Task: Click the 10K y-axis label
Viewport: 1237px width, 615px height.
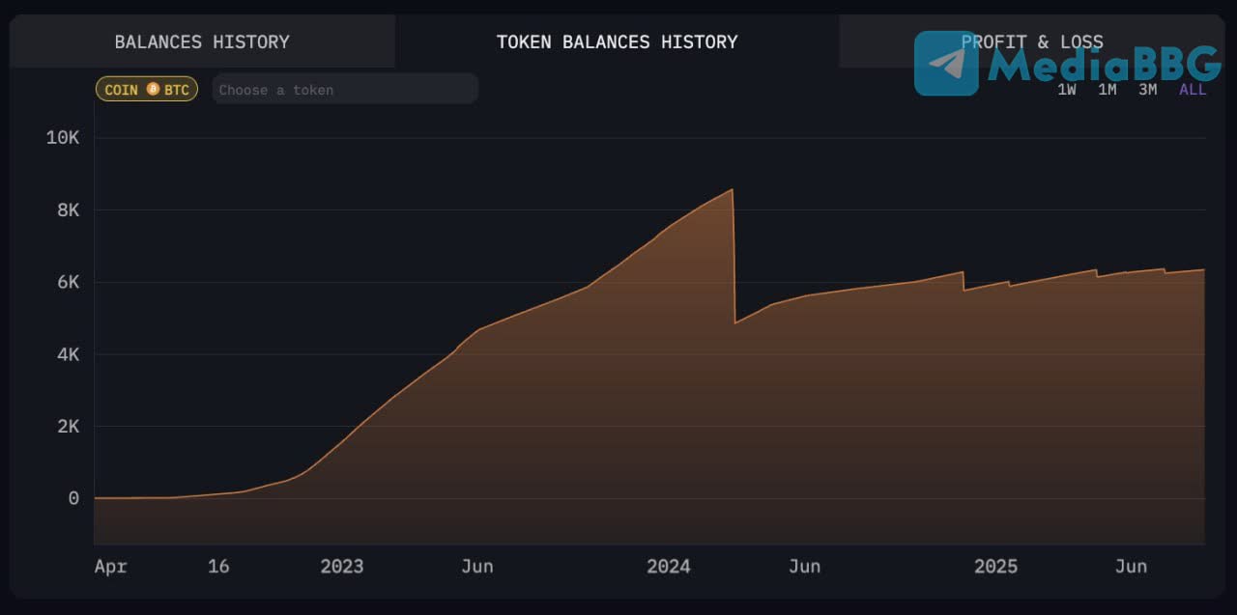Action: [x=63, y=137]
